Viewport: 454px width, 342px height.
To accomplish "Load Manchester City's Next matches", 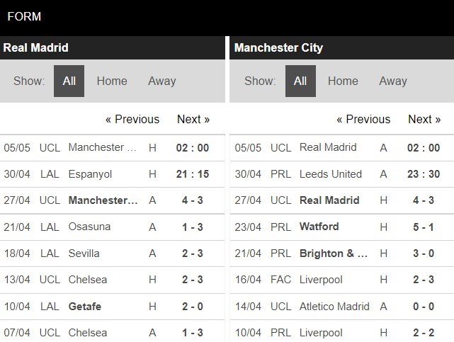I will point(424,119).
